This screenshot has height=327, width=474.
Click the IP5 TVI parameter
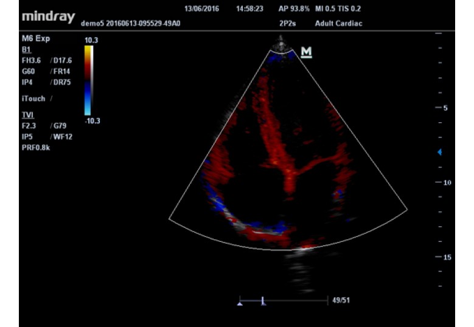click(27, 137)
